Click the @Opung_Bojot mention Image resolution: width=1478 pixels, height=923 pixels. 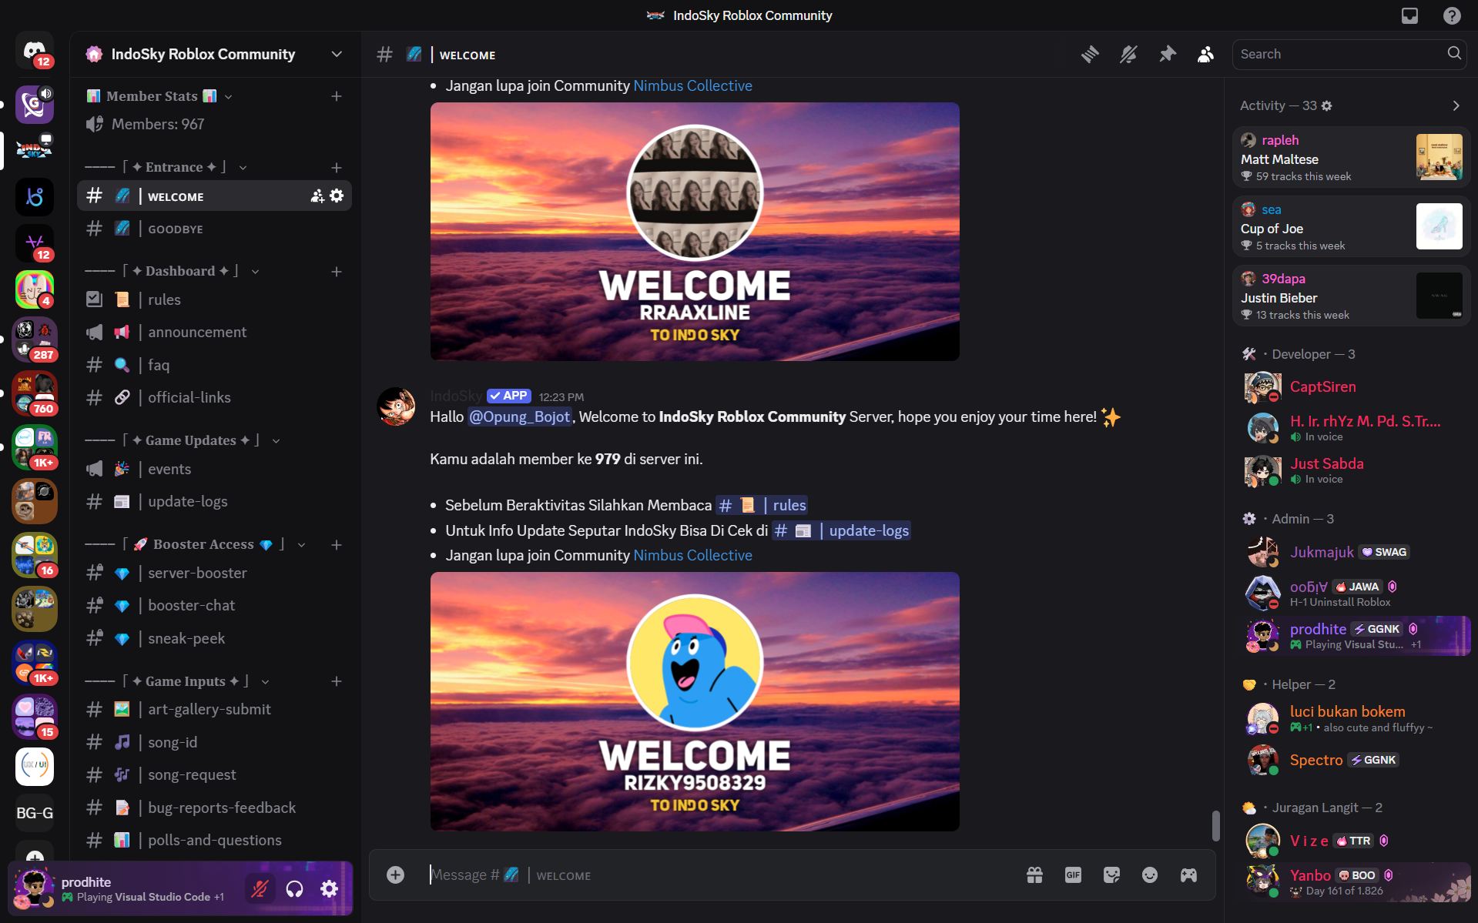pyautogui.click(x=520, y=416)
